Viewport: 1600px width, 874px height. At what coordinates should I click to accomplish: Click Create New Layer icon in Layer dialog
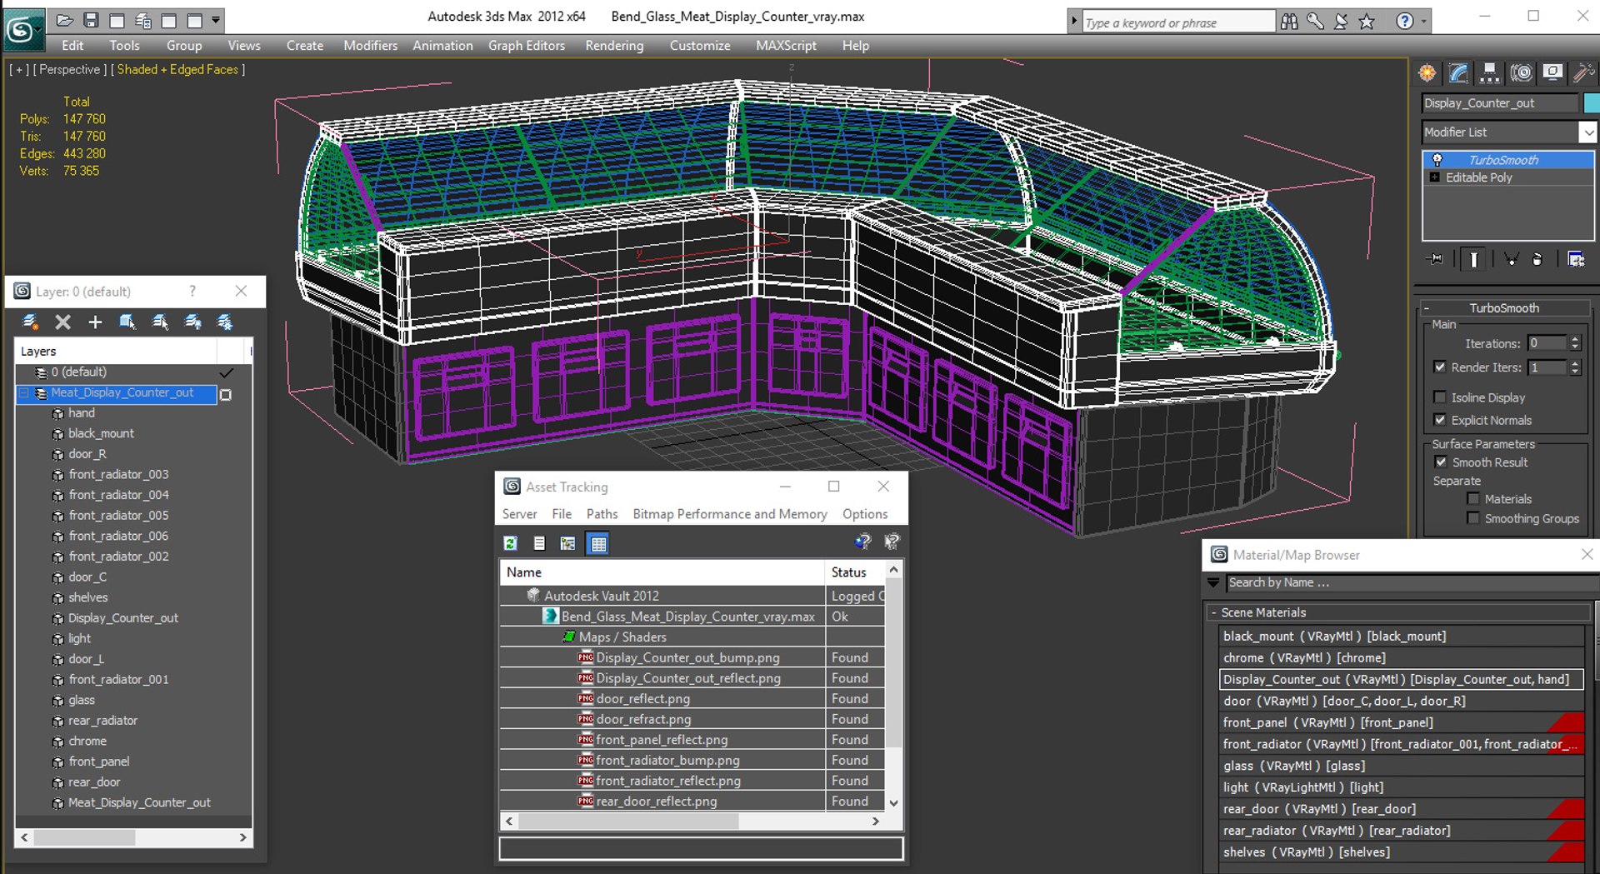[x=30, y=322]
